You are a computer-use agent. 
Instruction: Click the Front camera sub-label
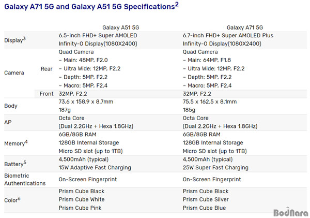pyautogui.click(x=47, y=94)
